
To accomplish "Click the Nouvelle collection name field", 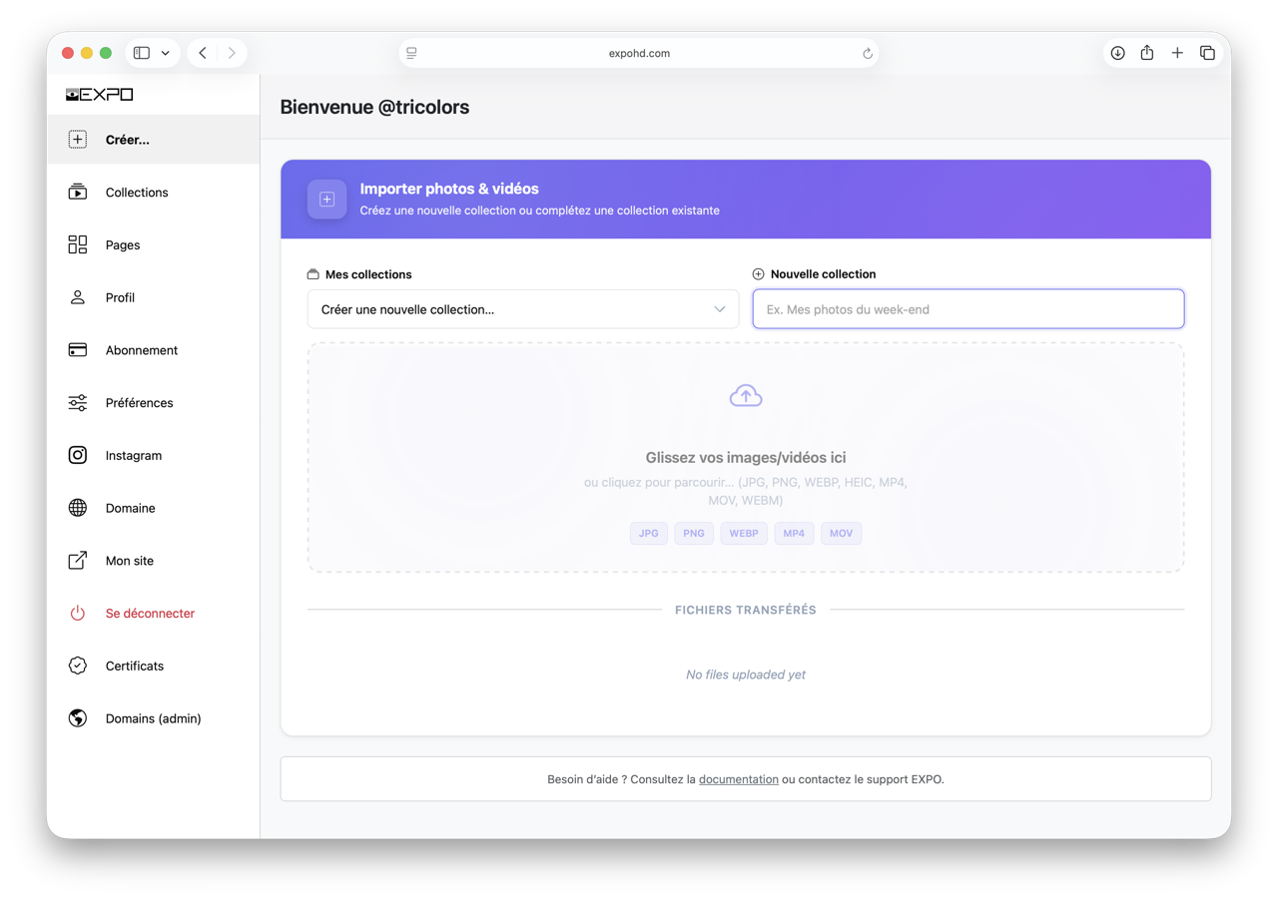I will (x=967, y=309).
